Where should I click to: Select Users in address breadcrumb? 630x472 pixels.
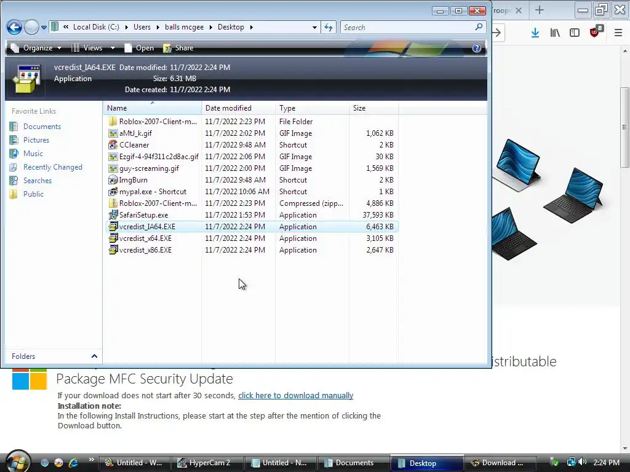[142, 27]
